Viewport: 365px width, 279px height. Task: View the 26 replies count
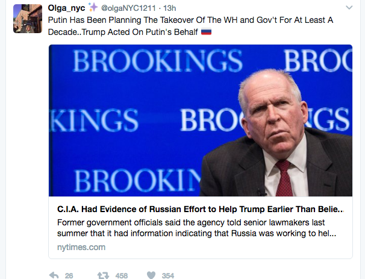click(69, 276)
